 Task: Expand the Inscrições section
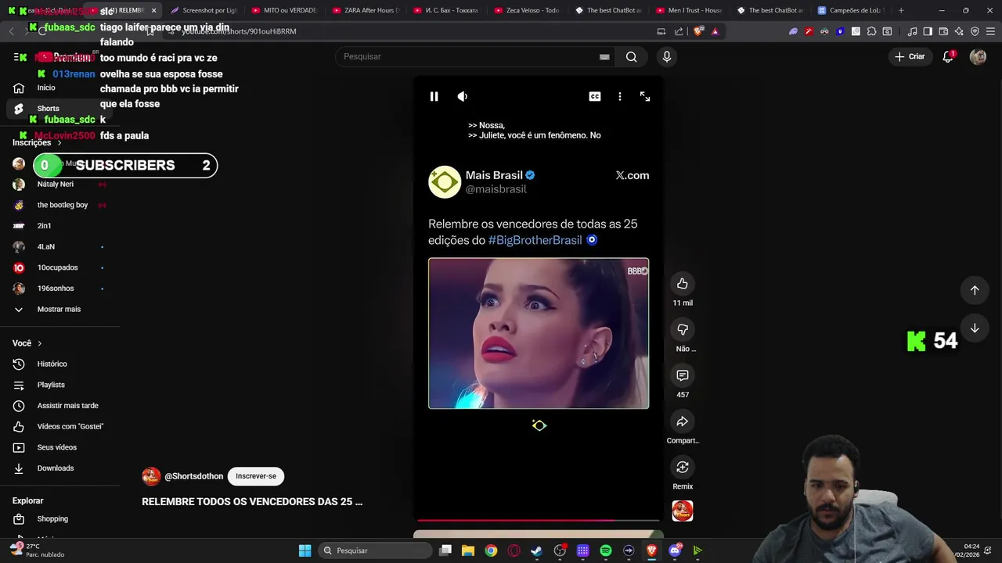(37, 142)
